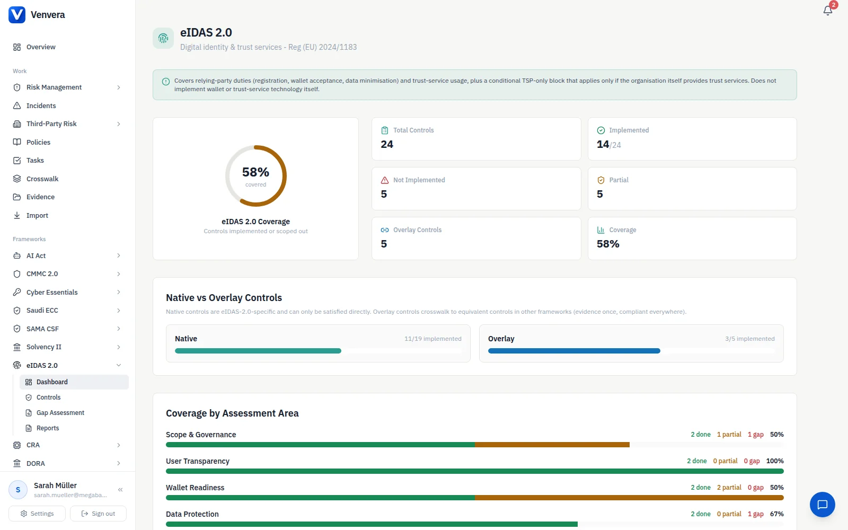
Task: Click the Partial shield icon
Action: click(601, 180)
